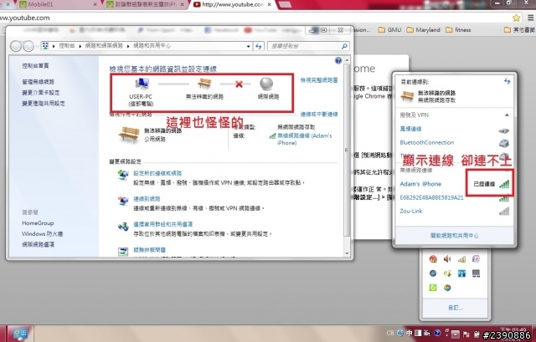Open the address bar history dropdown arrow

[249, 46]
